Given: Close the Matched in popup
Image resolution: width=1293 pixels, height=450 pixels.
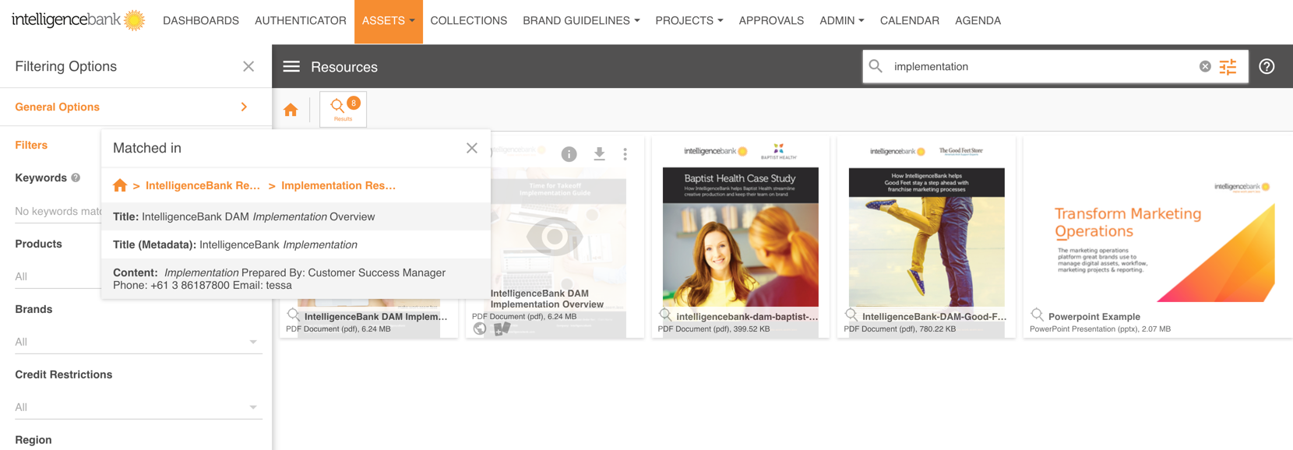Looking at the screenshot, I should pos(472,148).
